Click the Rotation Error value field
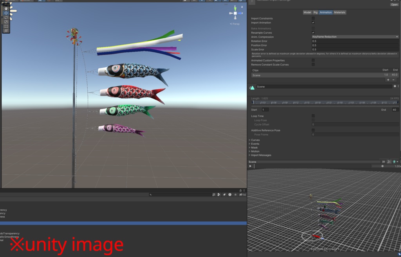The height and width of the screenshot is (257, 401). pyautogui.click(x=355, y=41)
